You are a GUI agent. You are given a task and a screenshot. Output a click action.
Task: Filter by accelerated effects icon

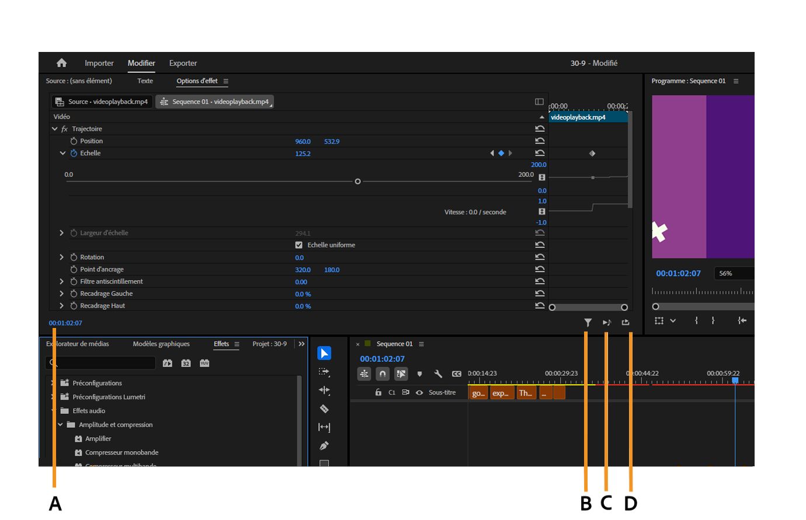[x=167, y=363]
